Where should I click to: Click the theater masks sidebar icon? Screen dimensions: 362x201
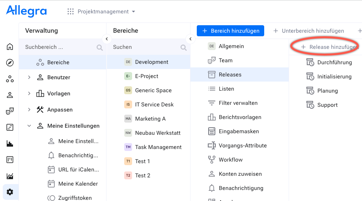pos(10,111)
